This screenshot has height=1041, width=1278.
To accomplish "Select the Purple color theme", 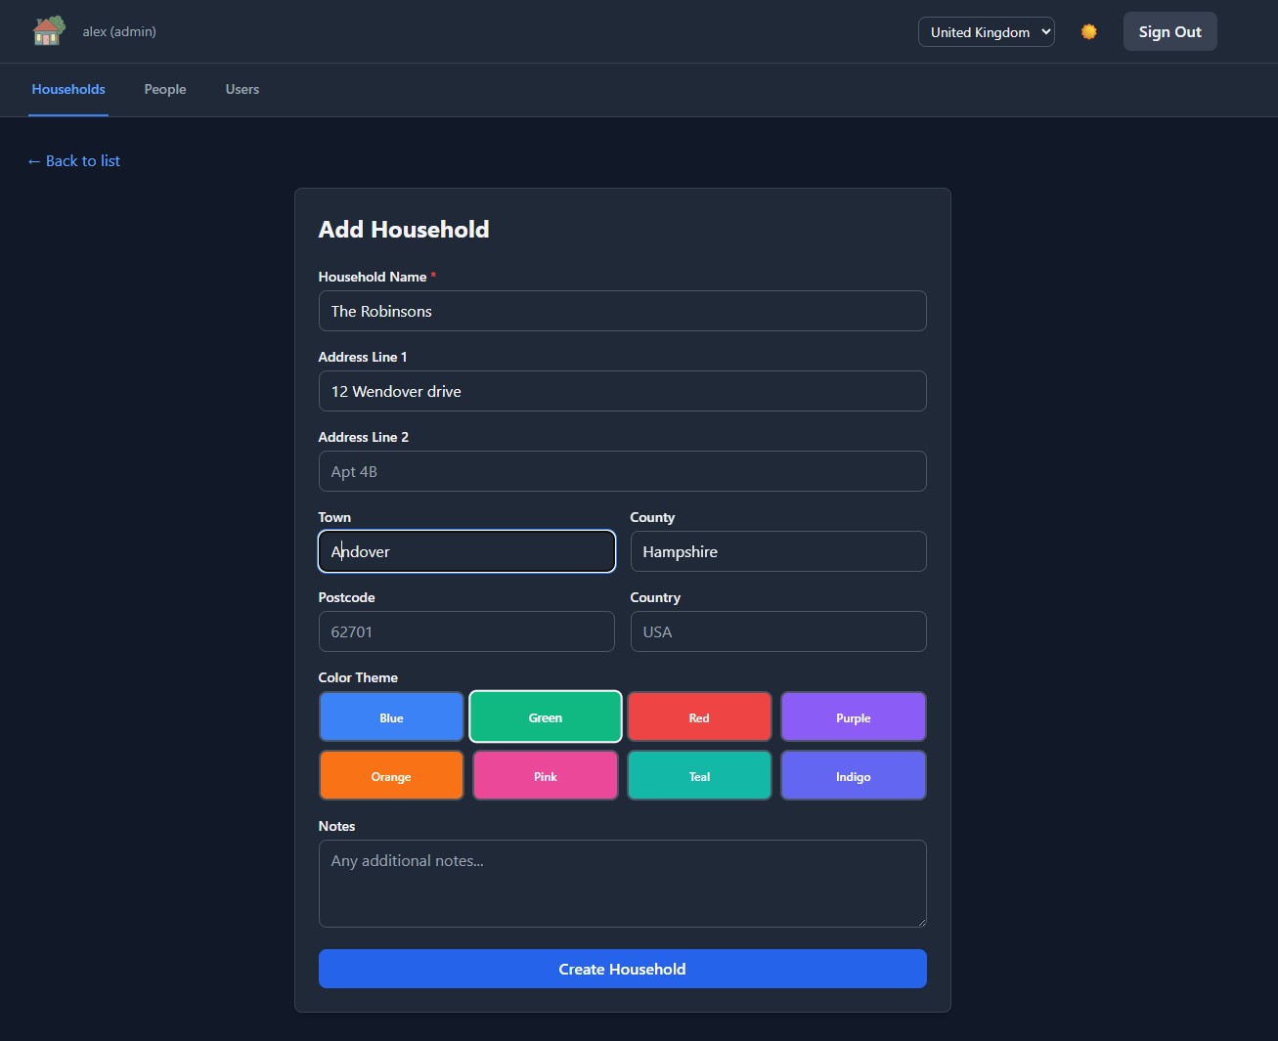I will pos(854,716).
